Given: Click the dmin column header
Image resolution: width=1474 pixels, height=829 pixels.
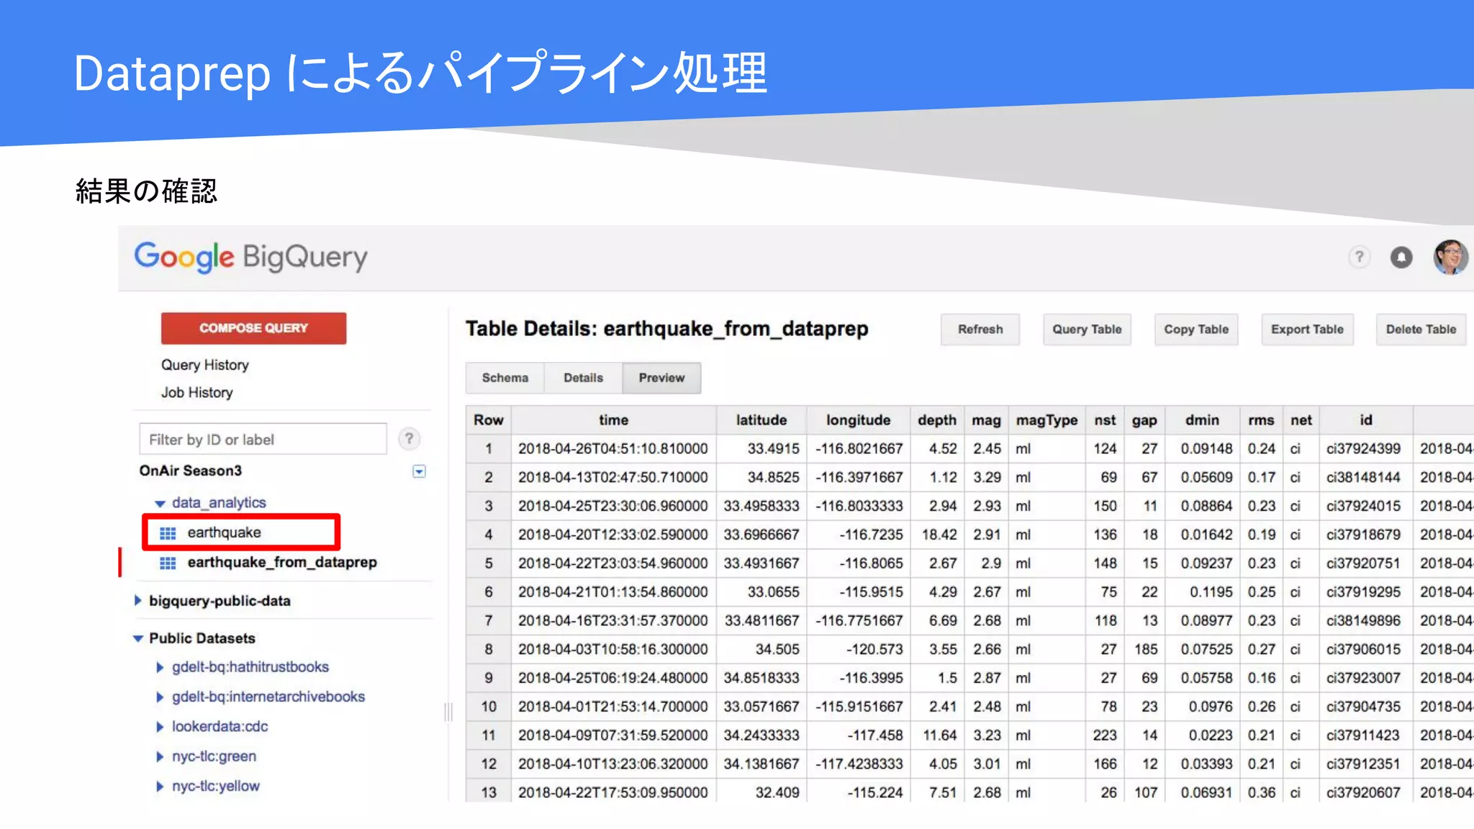Looking at the screenshot, I should coord(1203,420).
